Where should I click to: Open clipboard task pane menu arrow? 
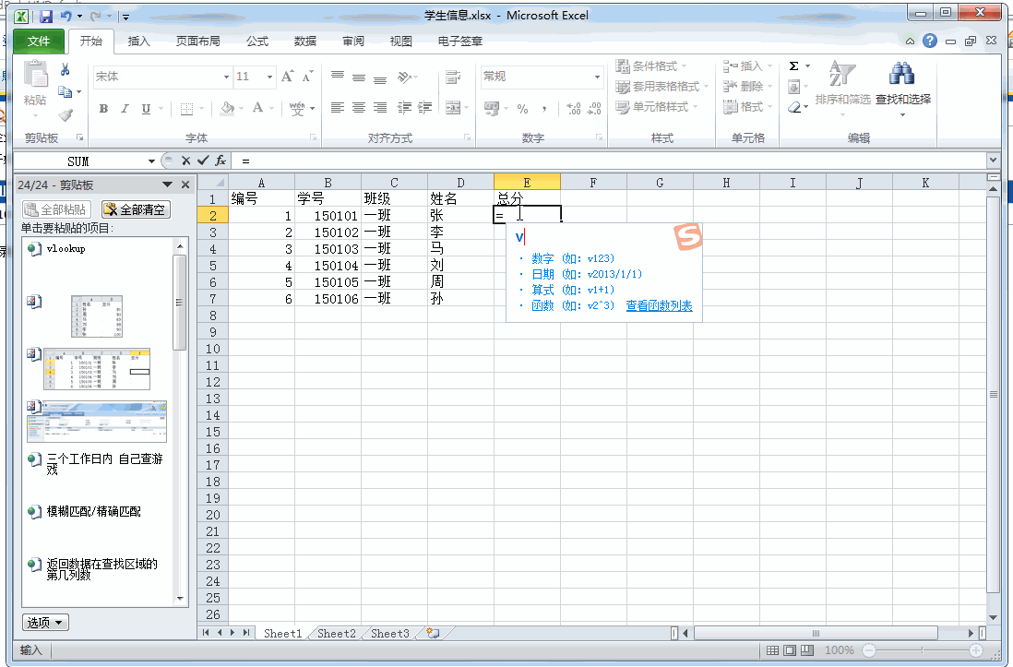tap(167, 185)
